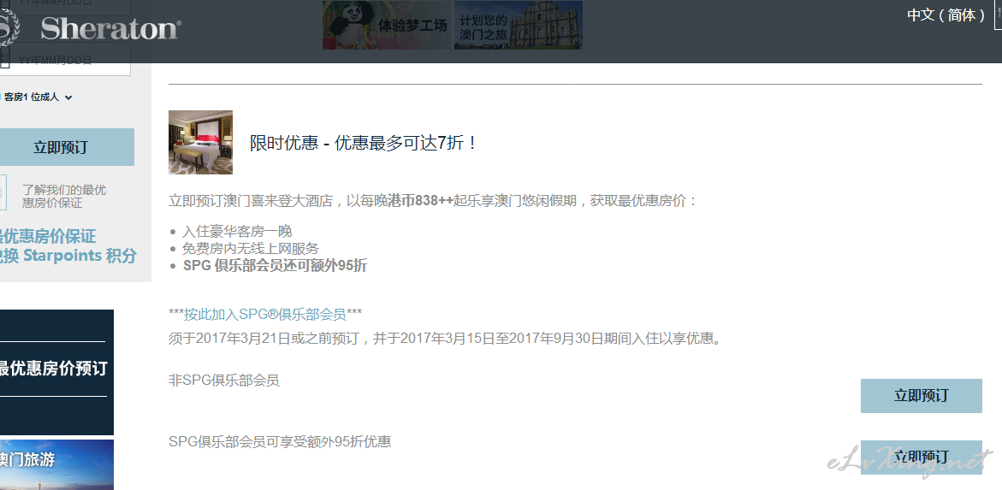
Task: Click the Sheraton logo in the header
Action: (90, 29)
